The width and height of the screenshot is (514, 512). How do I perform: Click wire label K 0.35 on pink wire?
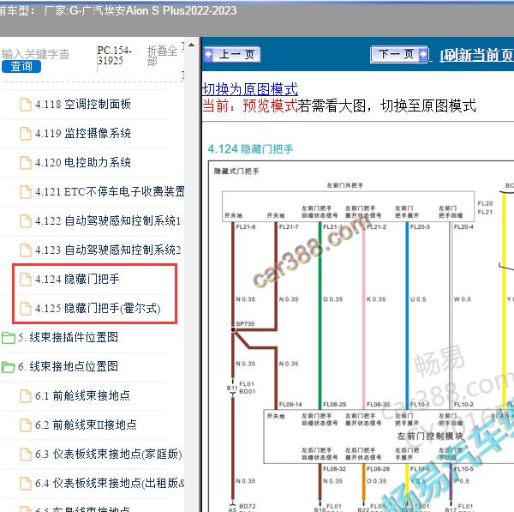(376, 299)
